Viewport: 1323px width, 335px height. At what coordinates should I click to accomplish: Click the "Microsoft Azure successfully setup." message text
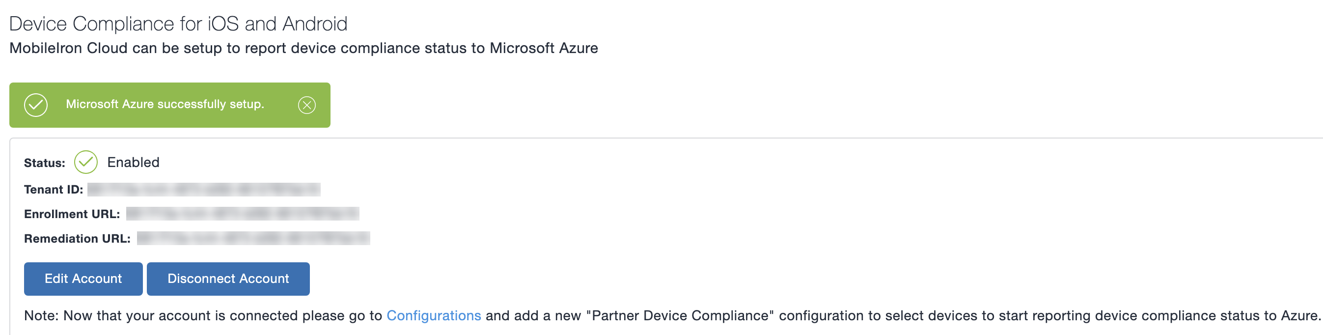coord(165,104)
